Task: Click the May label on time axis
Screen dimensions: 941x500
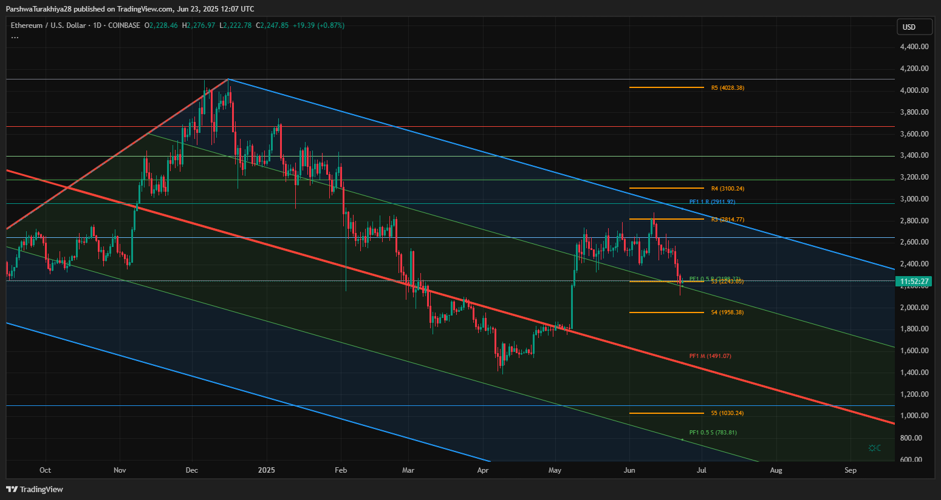Action: [x=555, y=470]
